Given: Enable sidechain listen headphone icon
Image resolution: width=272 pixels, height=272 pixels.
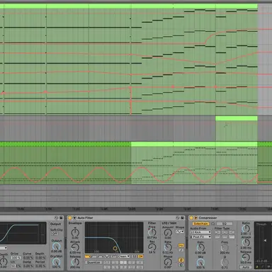Looking at the screenshot, I should point(212,223).
